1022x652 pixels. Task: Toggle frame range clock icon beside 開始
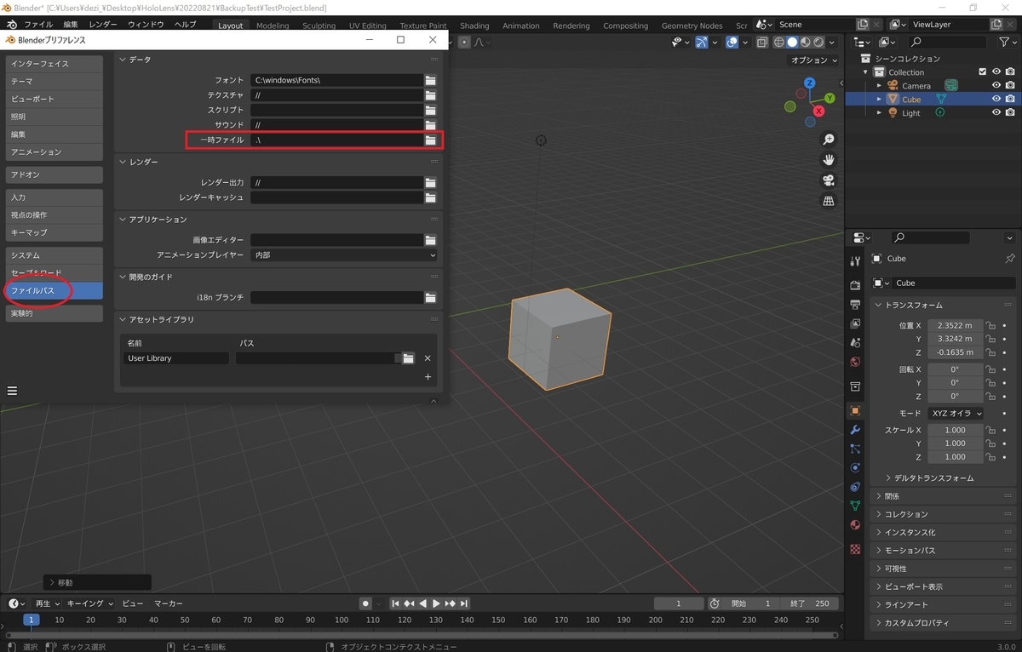715,603
